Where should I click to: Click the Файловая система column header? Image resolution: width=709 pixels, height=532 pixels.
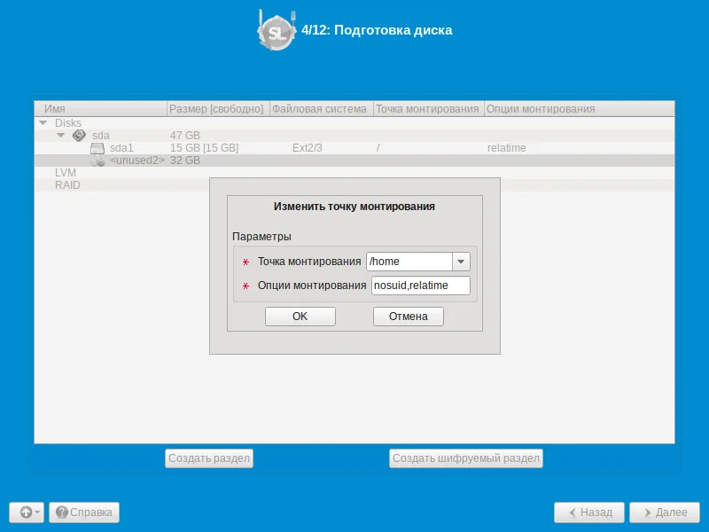click(321, 109)
